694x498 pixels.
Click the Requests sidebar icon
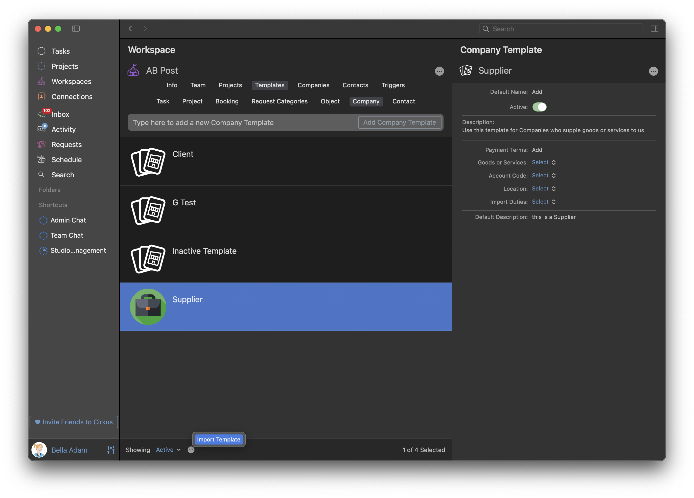[42, 145]
